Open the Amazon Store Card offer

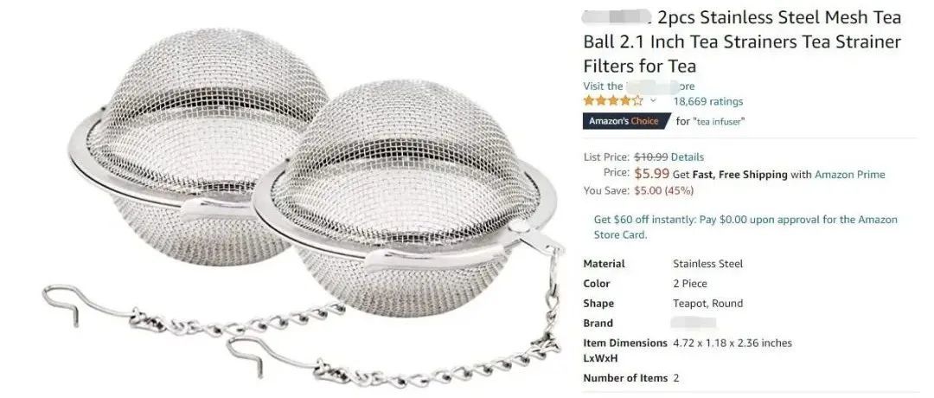point(745,227)
